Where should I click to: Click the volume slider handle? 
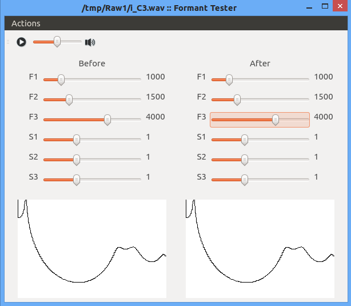click(57, 42)
